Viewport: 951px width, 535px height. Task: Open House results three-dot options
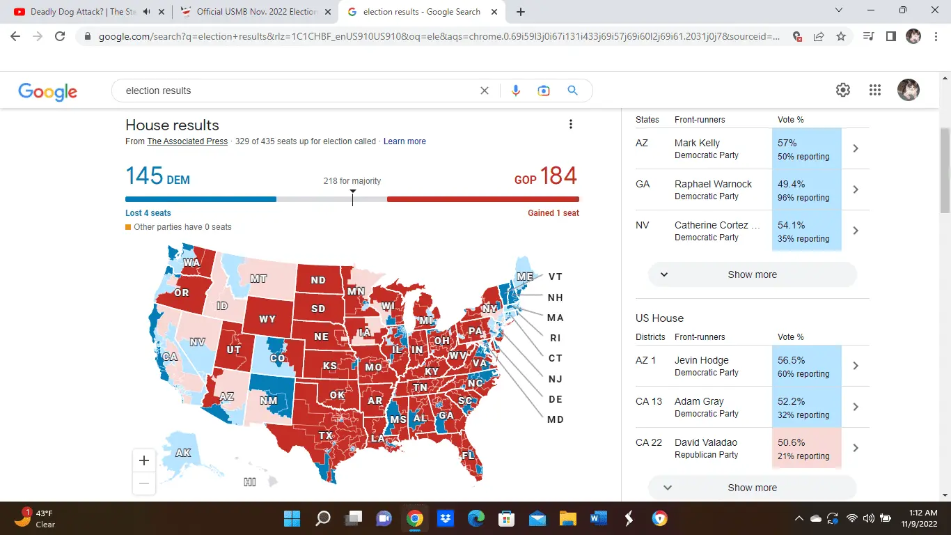click(571, 125)
